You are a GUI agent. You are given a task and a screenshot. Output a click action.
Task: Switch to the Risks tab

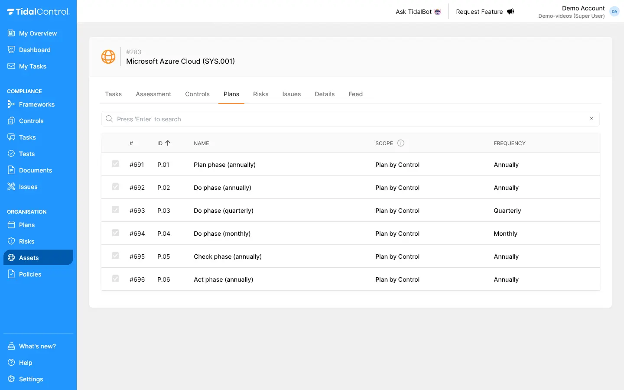click(260, 94)
